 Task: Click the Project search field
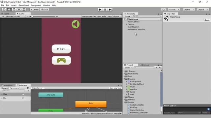[x=144, y=68]
